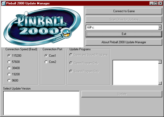This screenshot has width=164, height=117.
Task: Click the list box scroll up arrow
Action: [160, 62]
